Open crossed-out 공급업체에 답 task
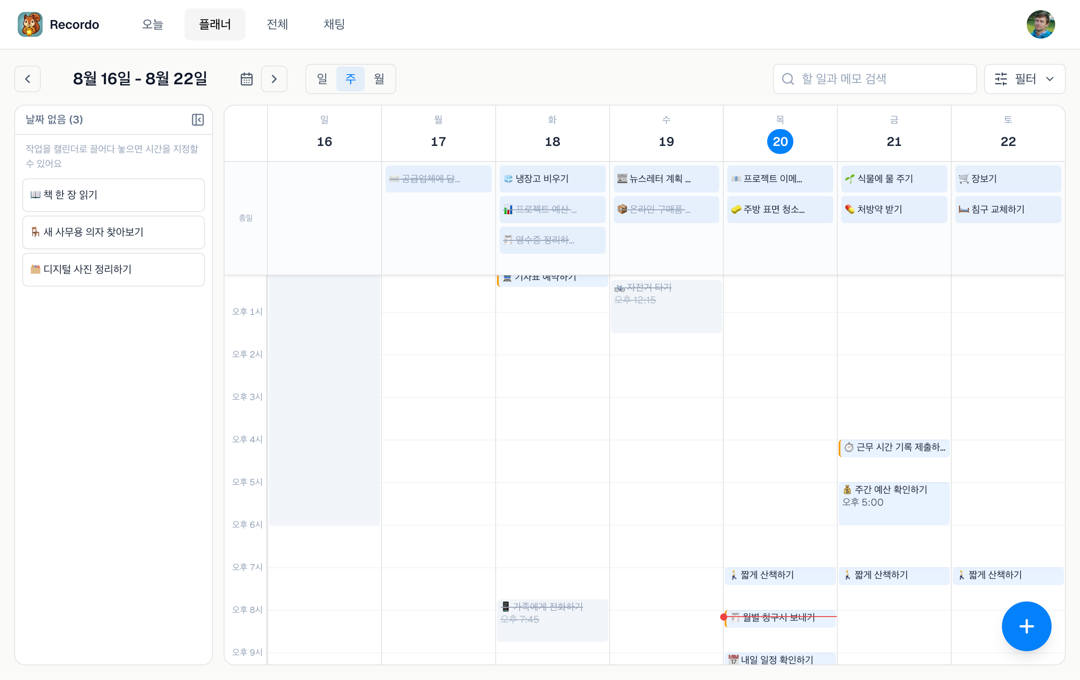This screenshot has height=680, width=1080. [x=438, y=179]
